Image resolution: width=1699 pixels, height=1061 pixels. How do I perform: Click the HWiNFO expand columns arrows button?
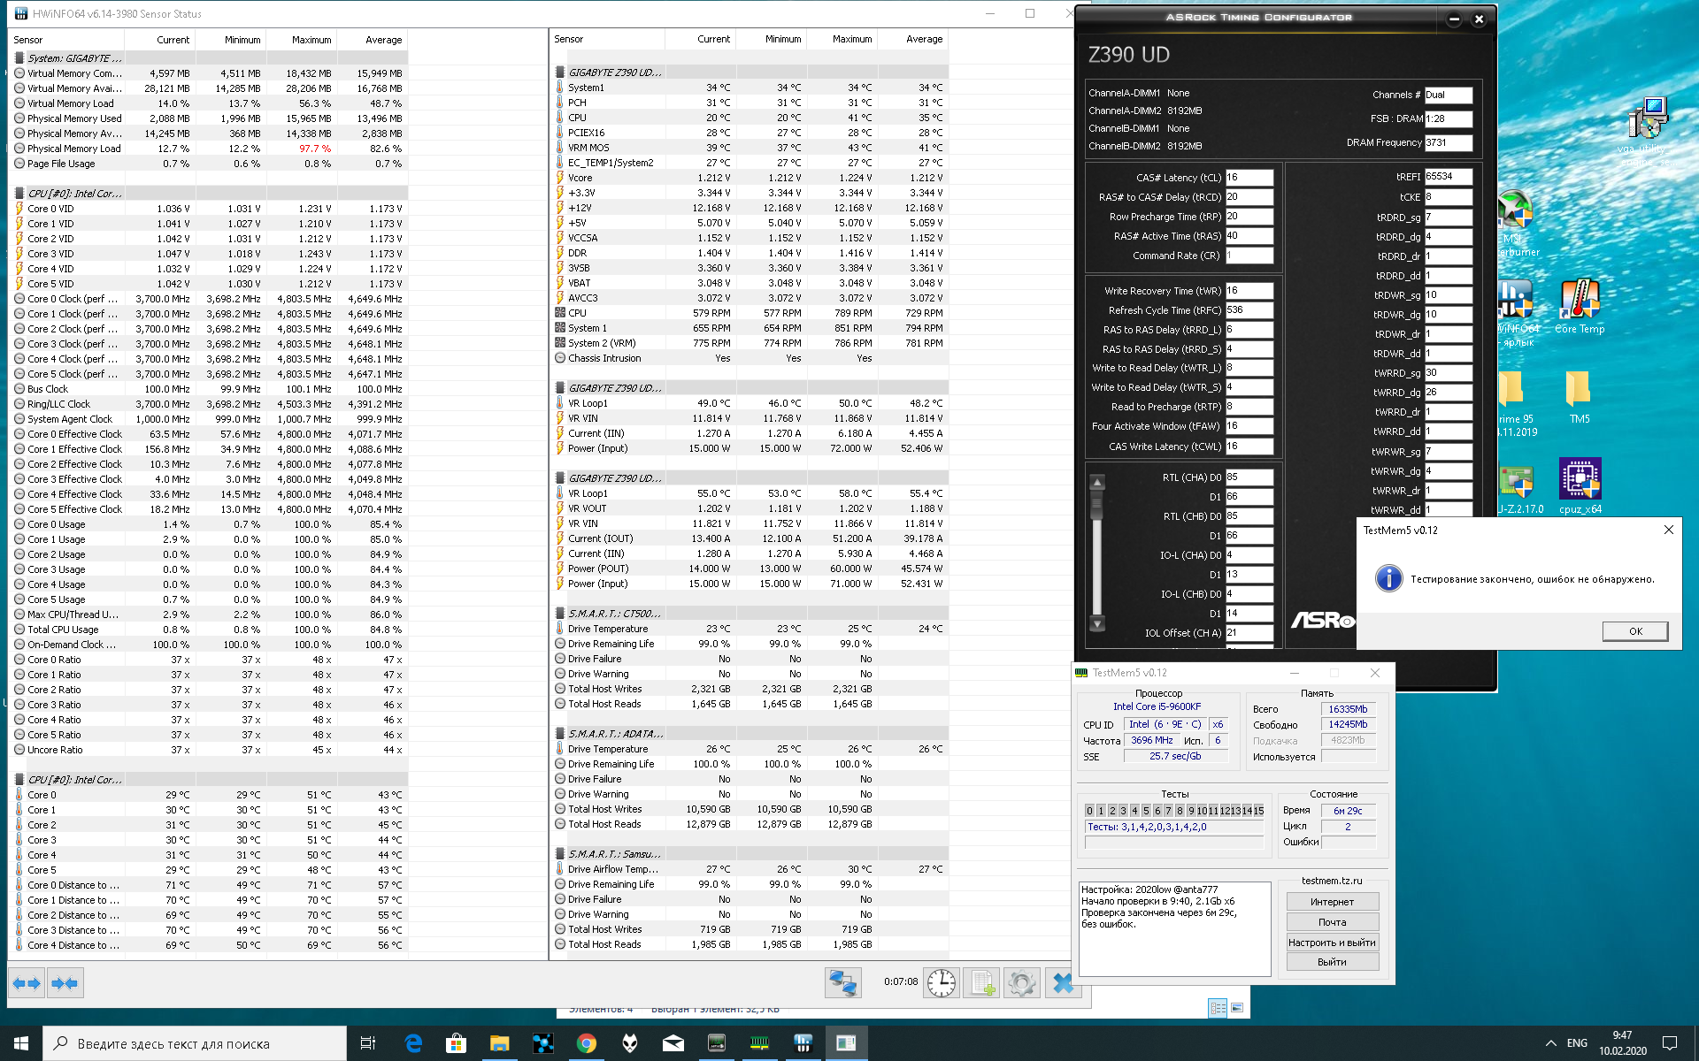tap(27, 983)
